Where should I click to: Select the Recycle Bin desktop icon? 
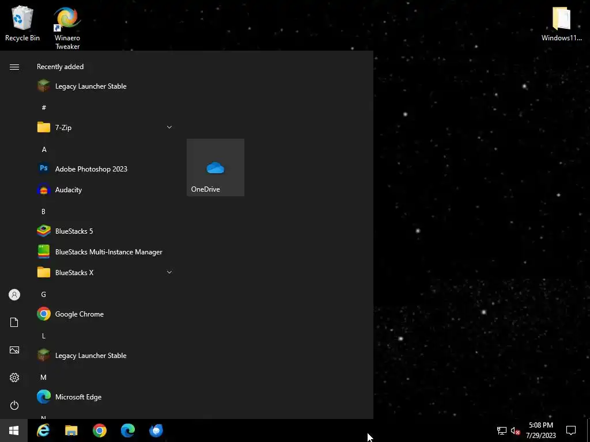(x=22, y=23)
